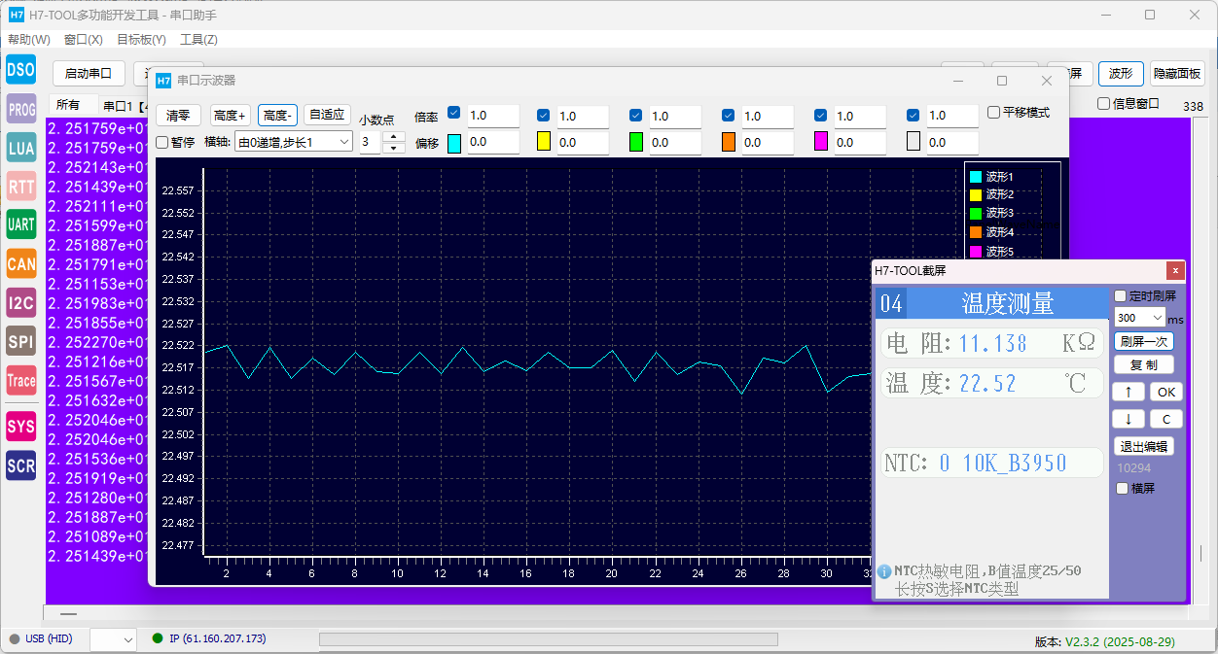Select the PROG programmer sidebar icon
Image resolution: width=1218 pixels, height=654 pixels.
click(21, 110)
